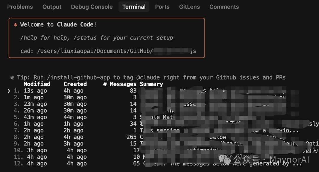Click the cwd path line
The height and width of the screenshot is (172, 319).
[108, 51]
